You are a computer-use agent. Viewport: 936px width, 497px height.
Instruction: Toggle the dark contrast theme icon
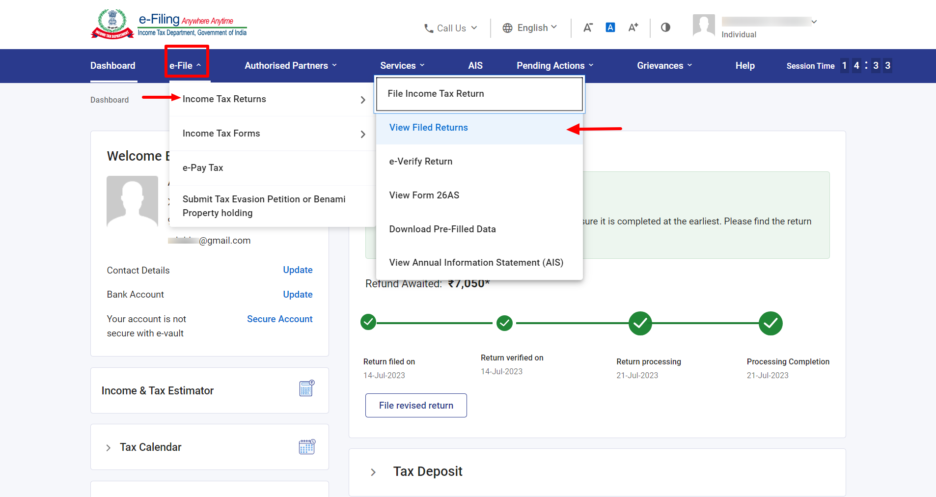[665, 28]
